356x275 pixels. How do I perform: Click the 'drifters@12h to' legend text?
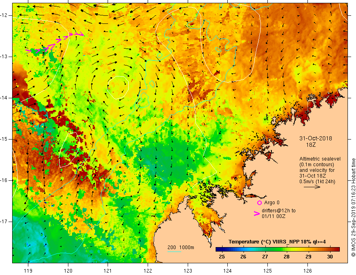[x=279, y=211]
